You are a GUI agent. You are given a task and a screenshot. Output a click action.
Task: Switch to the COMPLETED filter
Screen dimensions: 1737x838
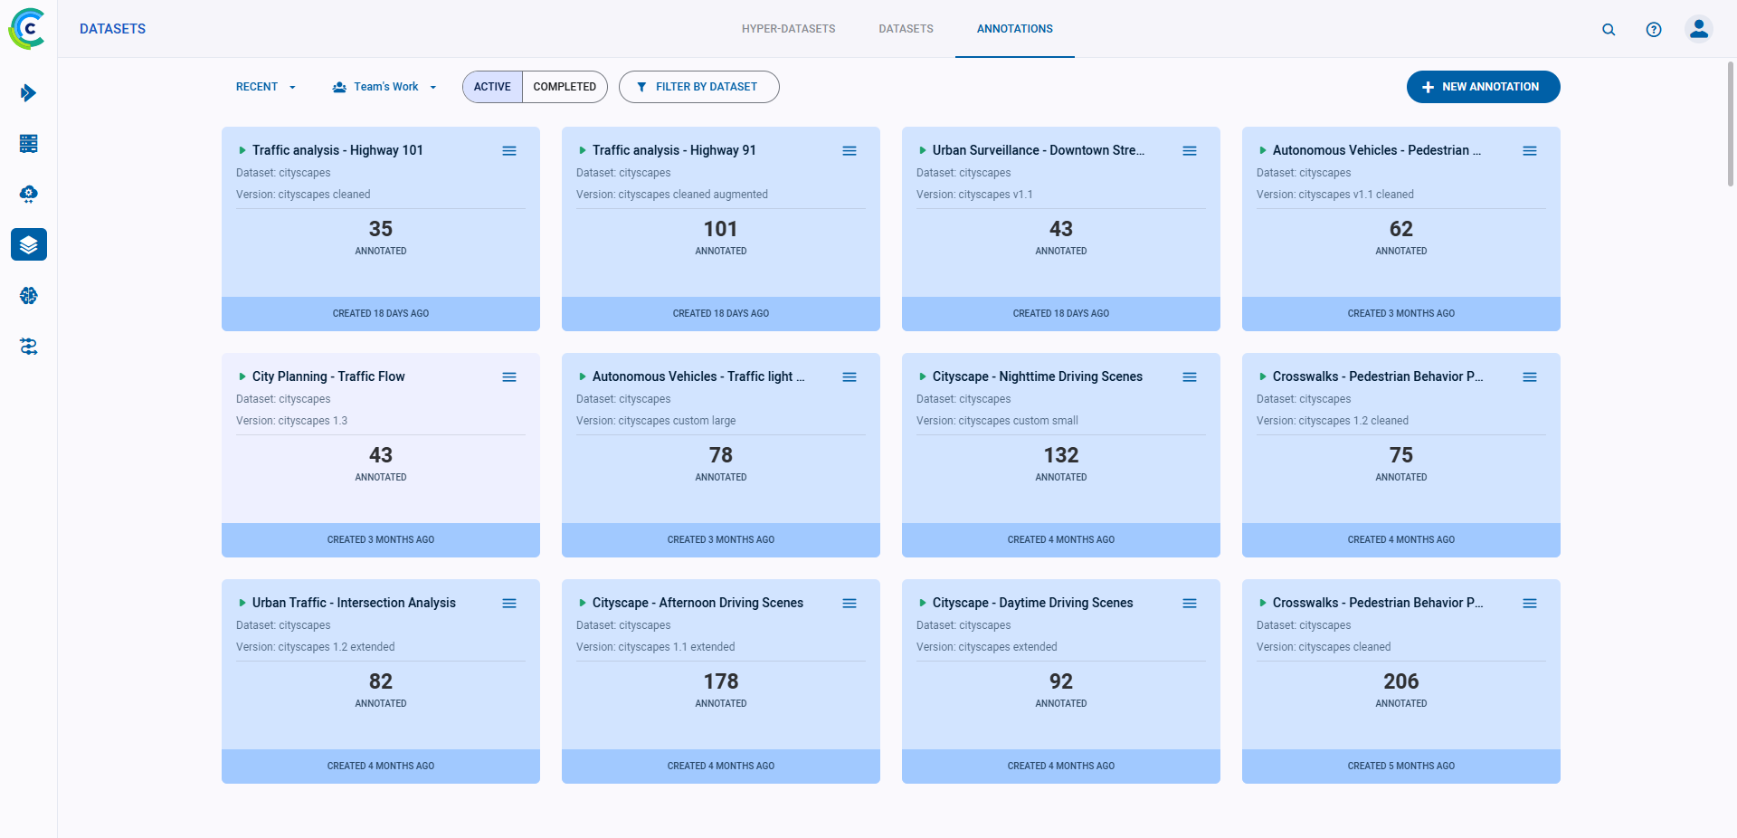[x=565, y=87]
